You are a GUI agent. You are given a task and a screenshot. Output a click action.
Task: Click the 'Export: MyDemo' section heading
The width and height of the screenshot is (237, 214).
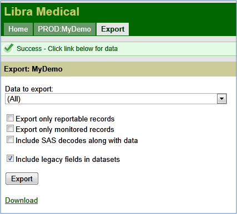tap(33, 69)
